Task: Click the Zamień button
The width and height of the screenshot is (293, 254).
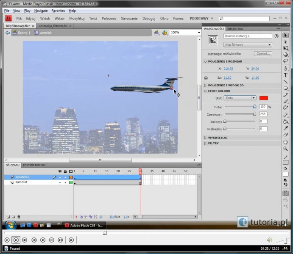Action: pyautogui.click(x=263, y=54)
